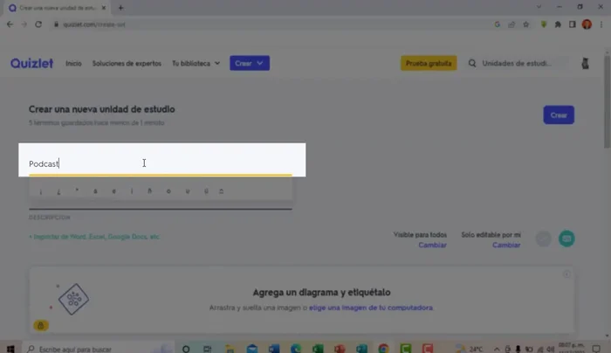
Task: Open the Chrome profile avatar
Action: 587,24
